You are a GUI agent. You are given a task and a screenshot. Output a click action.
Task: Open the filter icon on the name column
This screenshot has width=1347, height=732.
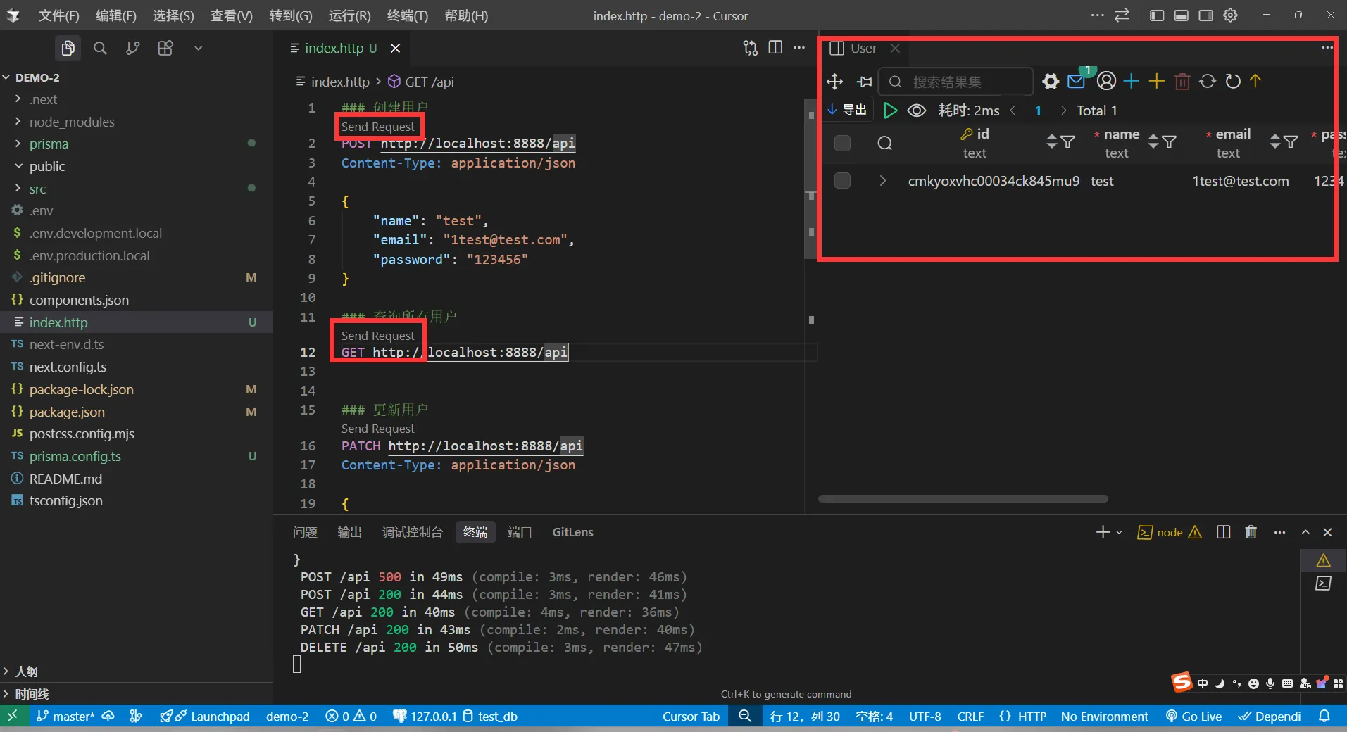click(1170, 143)
